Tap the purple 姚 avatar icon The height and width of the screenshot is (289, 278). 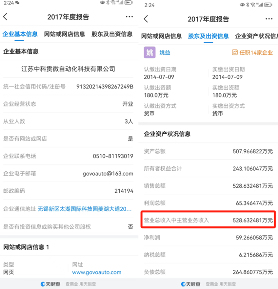(149, 52)
